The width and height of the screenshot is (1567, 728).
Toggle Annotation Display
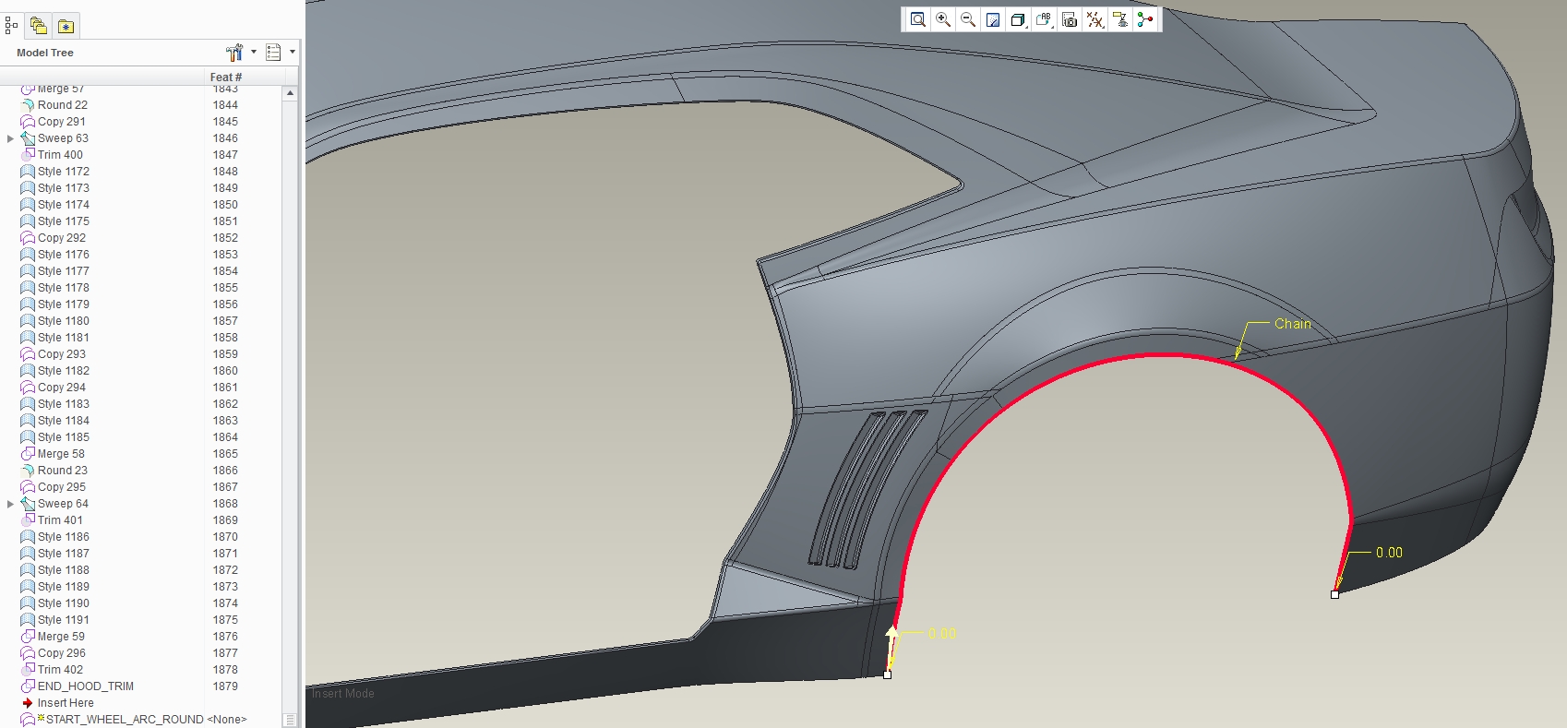pyautogui.click(x=1120, y=19)
